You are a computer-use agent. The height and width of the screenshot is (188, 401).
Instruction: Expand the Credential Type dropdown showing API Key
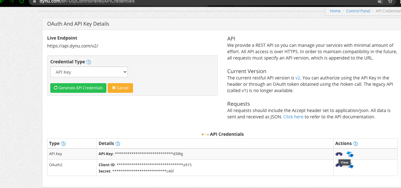89,72
